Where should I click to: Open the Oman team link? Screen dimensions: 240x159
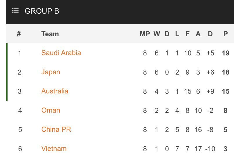(x=51, y=110)
